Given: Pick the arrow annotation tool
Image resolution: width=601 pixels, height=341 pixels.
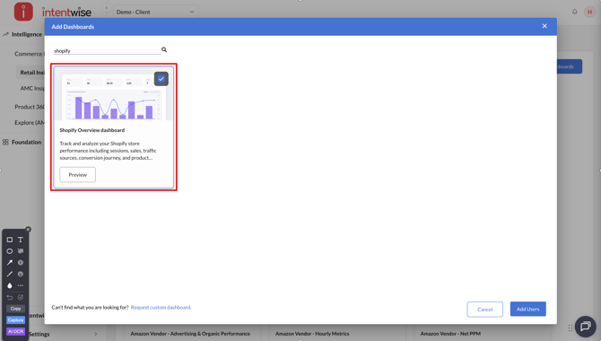Looking at the screenshot, I should click(10, 263).
